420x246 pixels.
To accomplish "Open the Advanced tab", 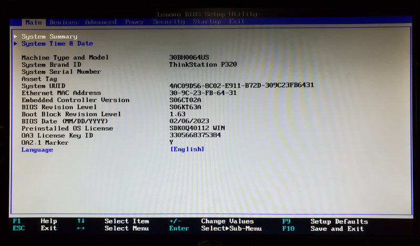I will 101,22.
